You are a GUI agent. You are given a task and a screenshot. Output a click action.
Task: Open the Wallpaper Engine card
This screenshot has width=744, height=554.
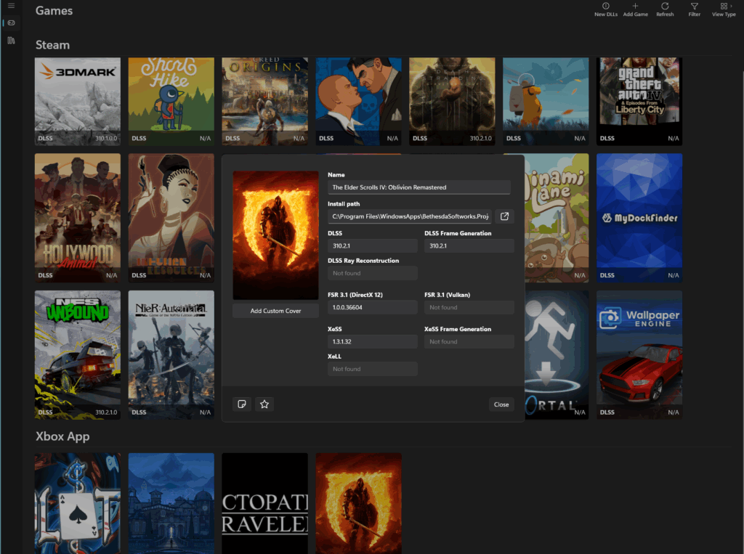tap(639, 355)
